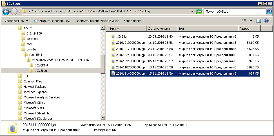Expand dropdown arrow after reg_1541 breadcrumb
The height and width of the screenshot is (136, 274).
point(74,11)
